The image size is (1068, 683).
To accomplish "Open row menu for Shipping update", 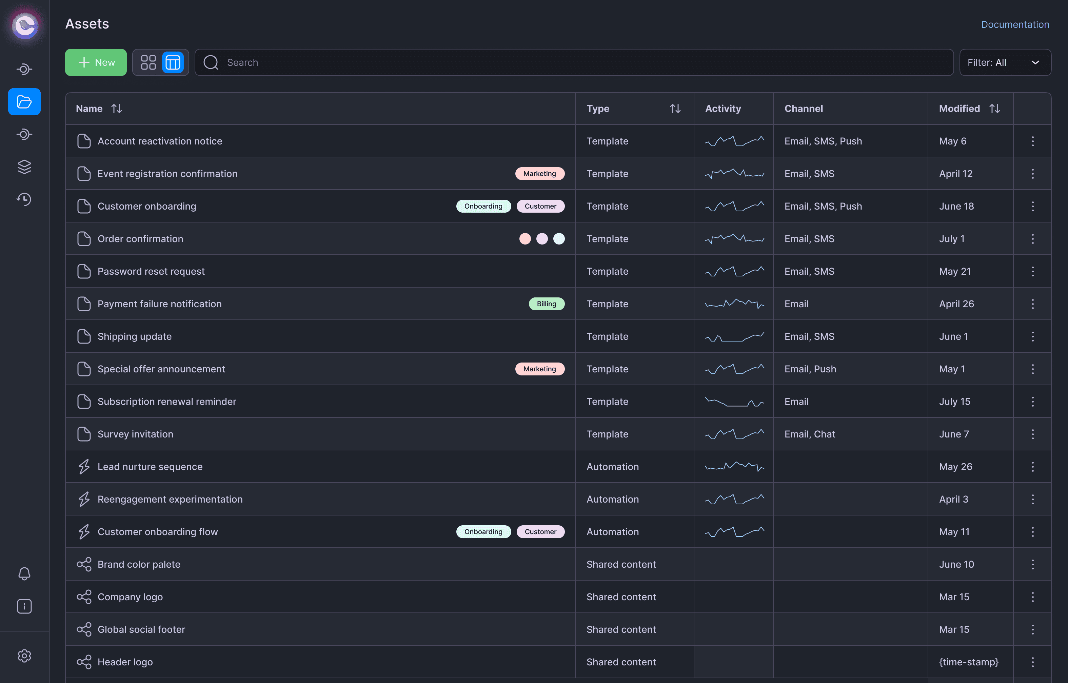I will click(1032, 336).
